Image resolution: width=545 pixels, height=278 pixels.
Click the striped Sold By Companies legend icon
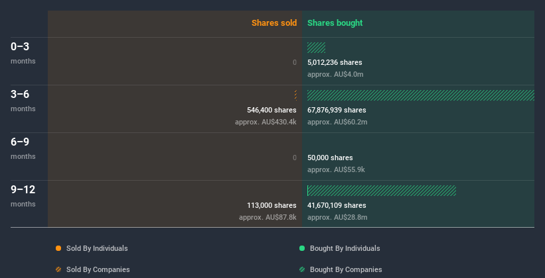pyautogui.click(x=58, y=269)
